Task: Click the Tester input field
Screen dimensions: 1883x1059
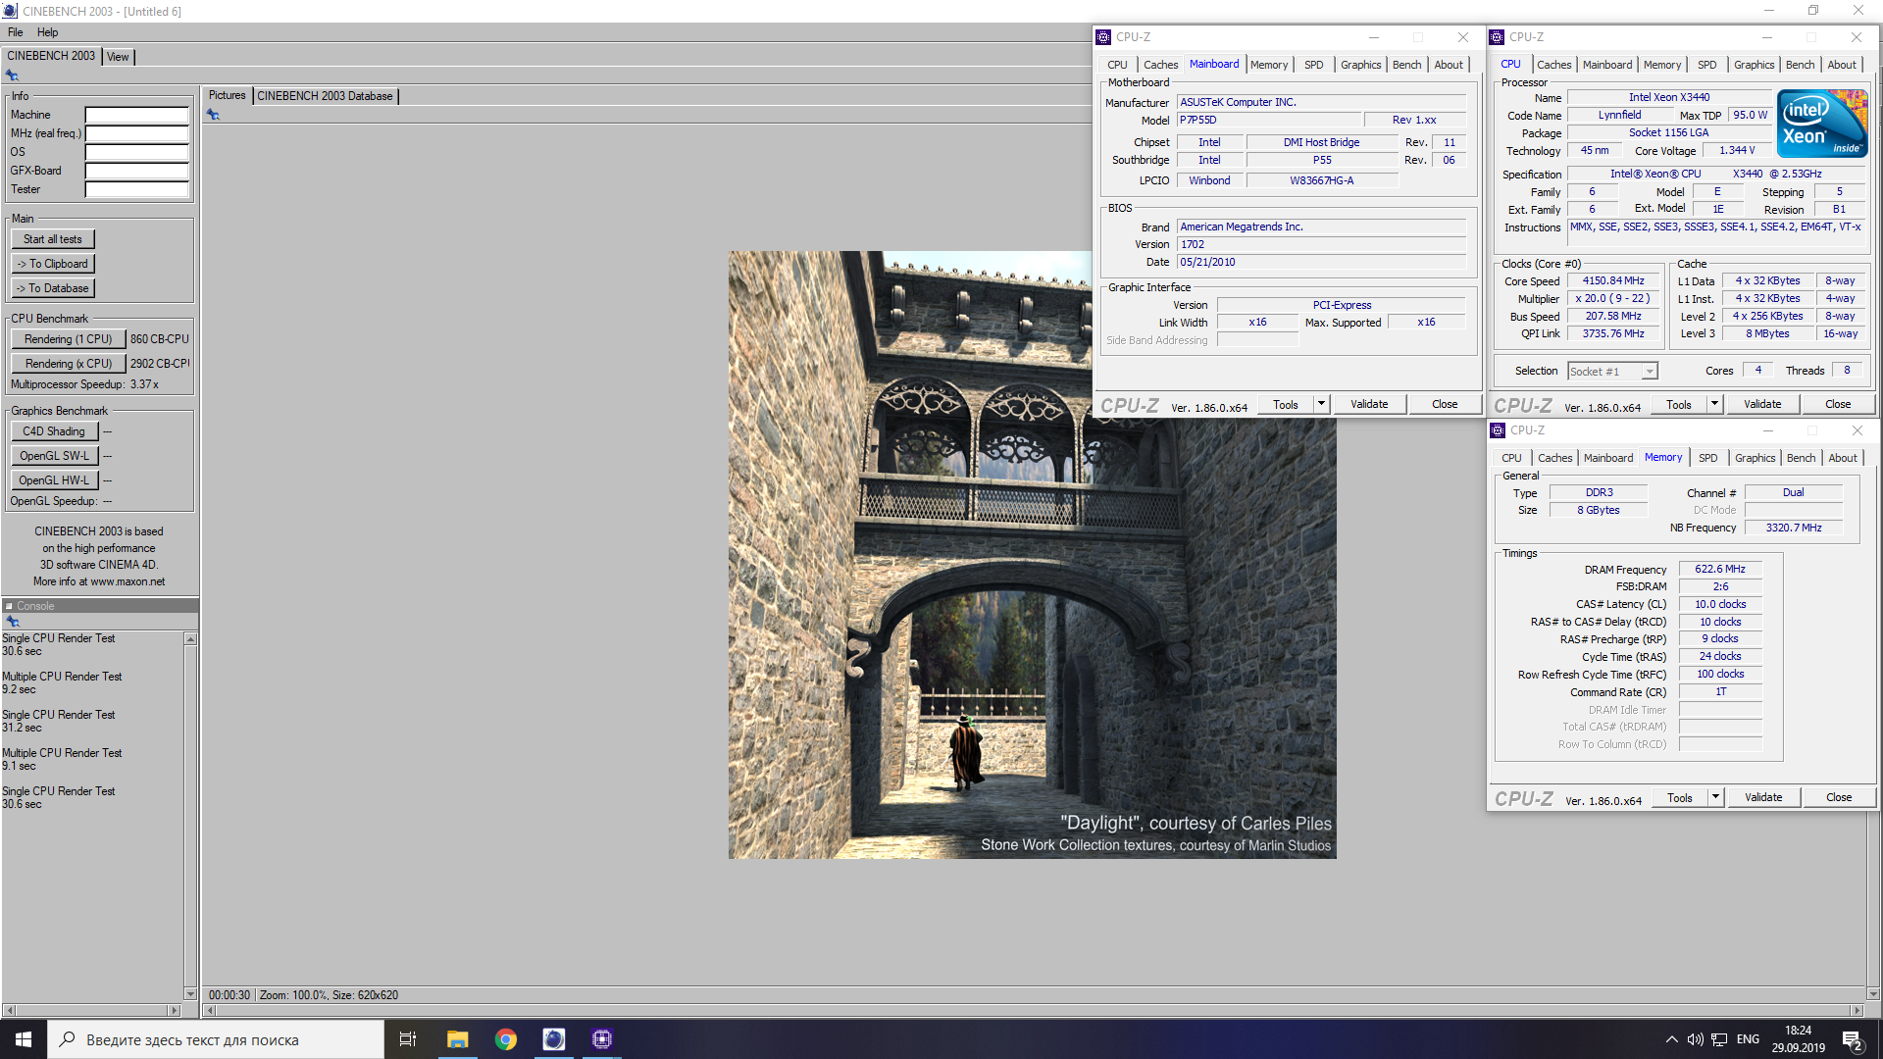Action: [x=136, y=189]
